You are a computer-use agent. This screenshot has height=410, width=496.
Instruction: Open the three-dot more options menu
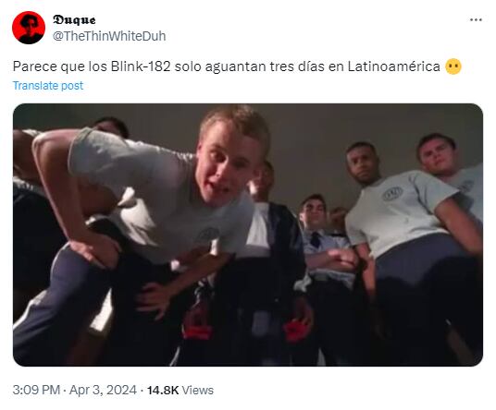pyautogui.click(x=476, y=20)
